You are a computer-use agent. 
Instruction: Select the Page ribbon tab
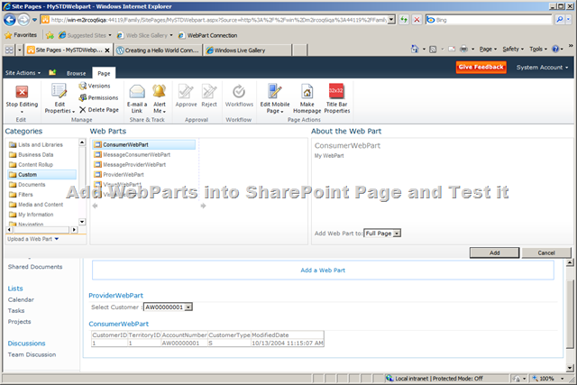coord(104,73)
